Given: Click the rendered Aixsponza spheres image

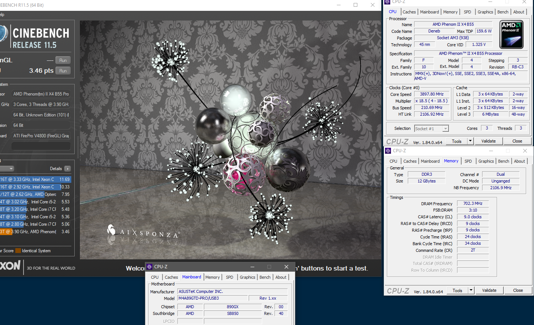Looking at the screenshot, I should pyautogui.click(x=230, y=140).
